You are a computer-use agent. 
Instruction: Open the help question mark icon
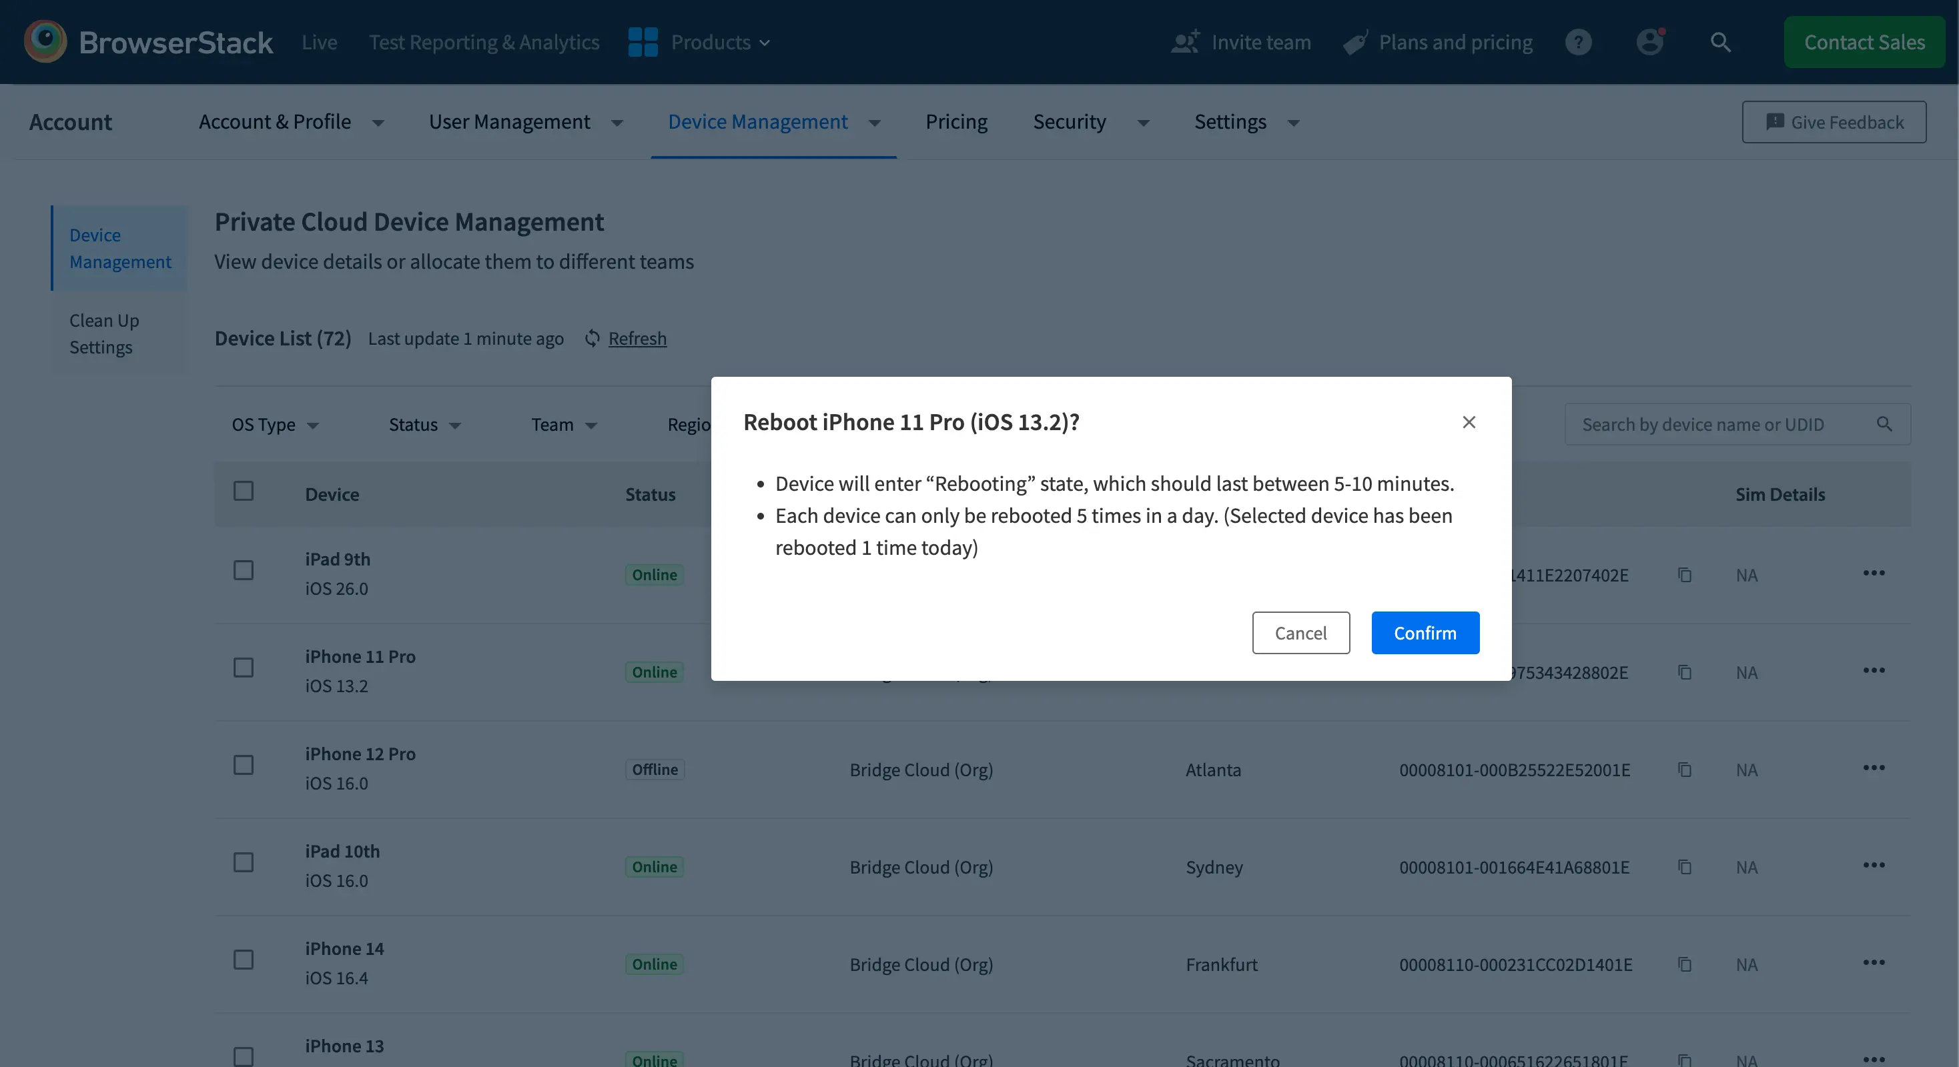1578,42
